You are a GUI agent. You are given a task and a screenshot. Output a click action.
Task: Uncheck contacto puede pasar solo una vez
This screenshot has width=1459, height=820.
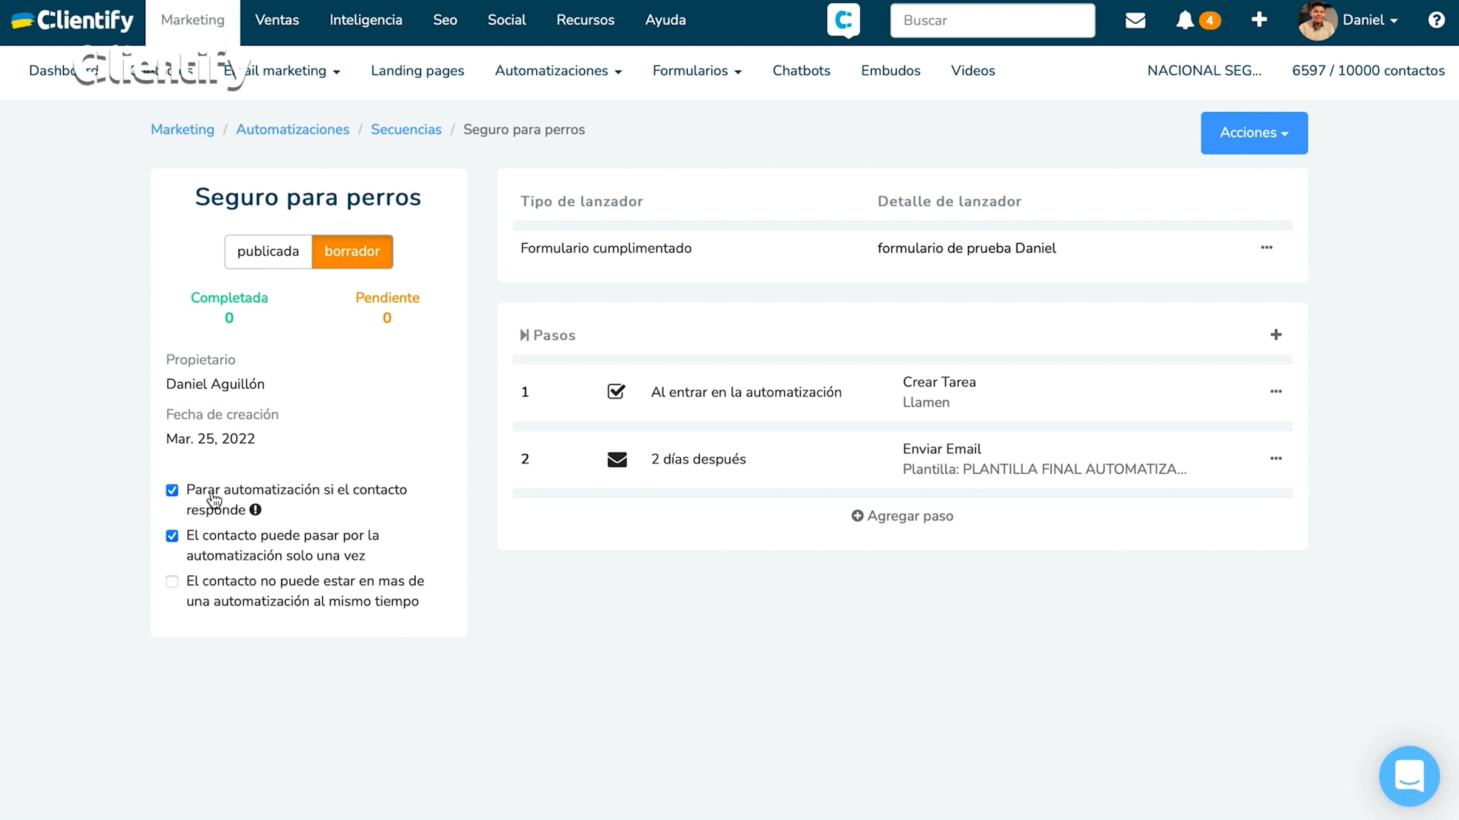(172, 536)
